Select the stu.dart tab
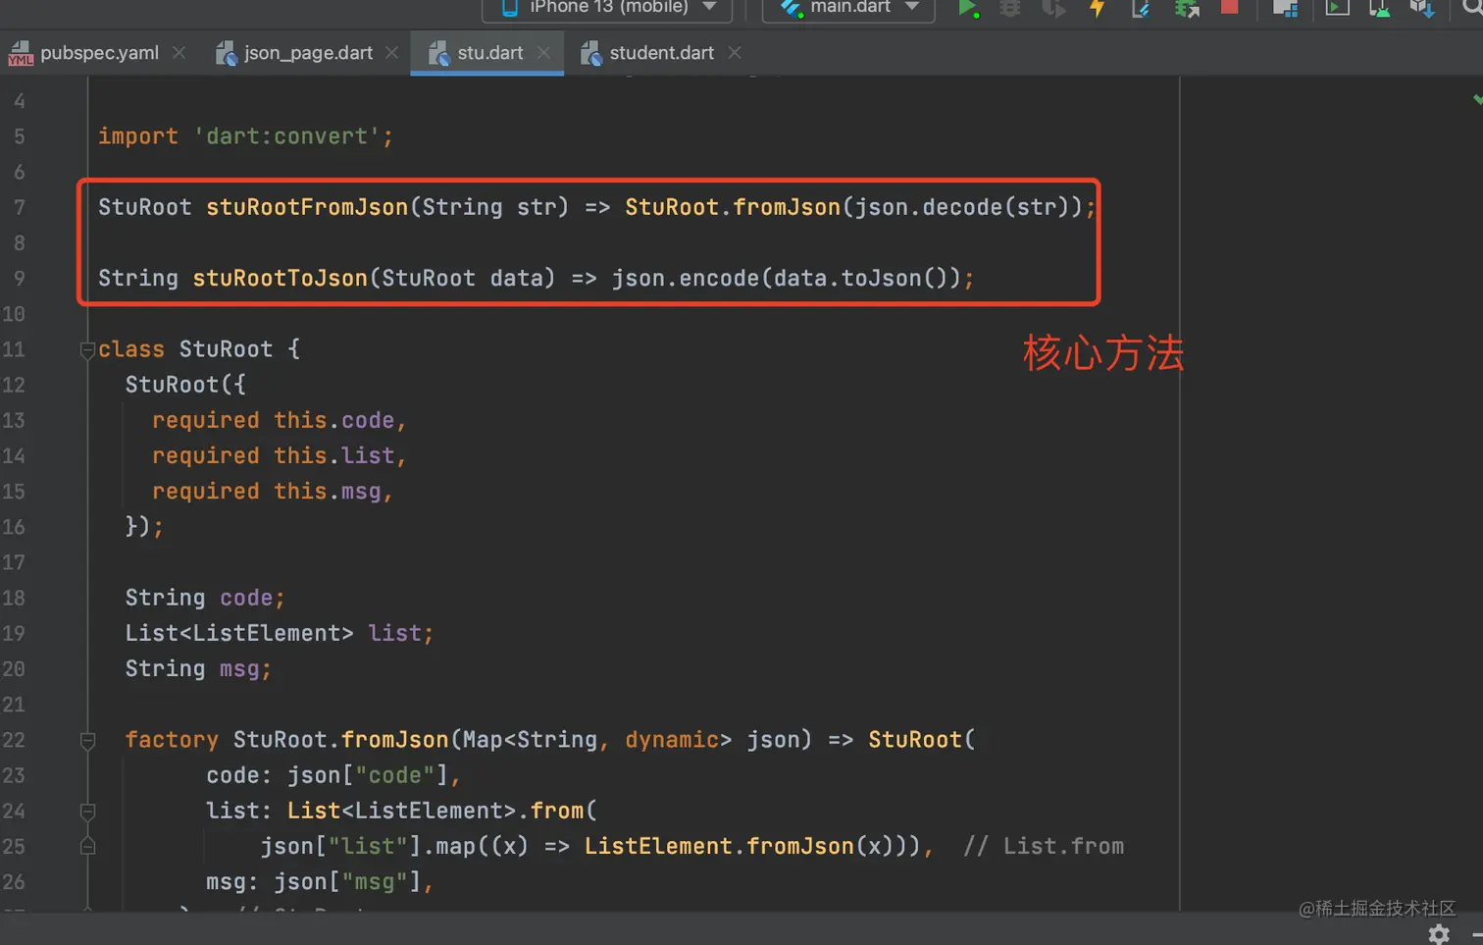This screenshot has width=1483, height=945. pyautogui.click(x=489, y=53)
